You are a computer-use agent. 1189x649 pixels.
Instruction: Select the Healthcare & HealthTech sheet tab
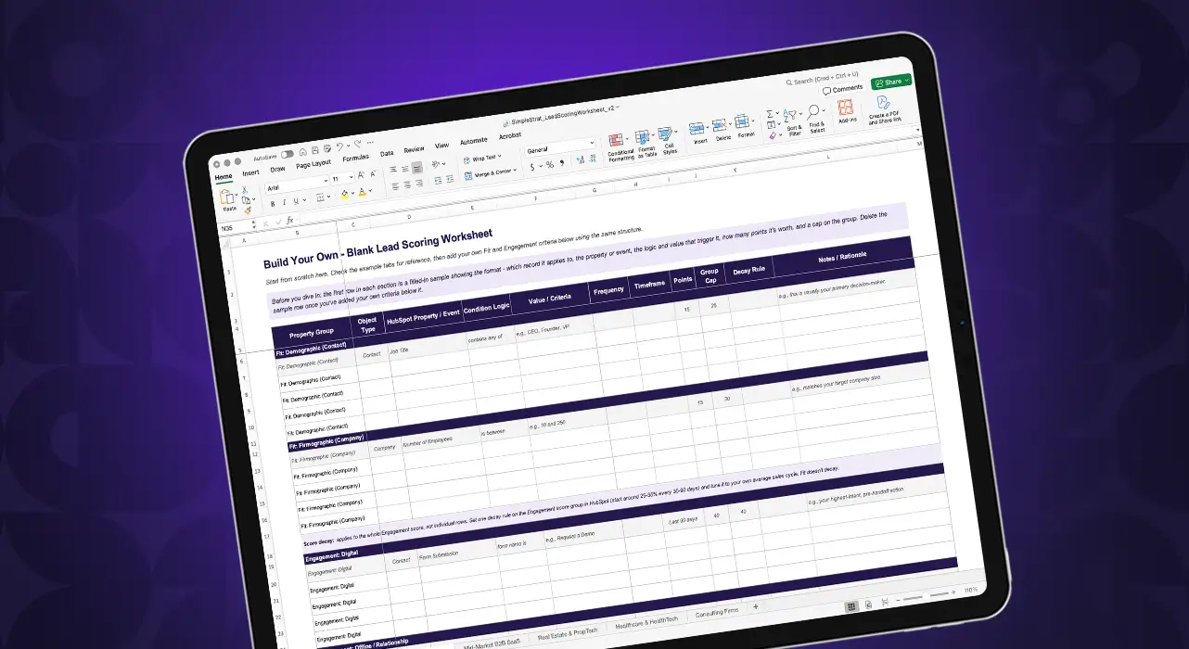click(x=647, y=625)
